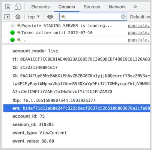
Task: Clear the filter field with X icon
Action: (123, 17)
